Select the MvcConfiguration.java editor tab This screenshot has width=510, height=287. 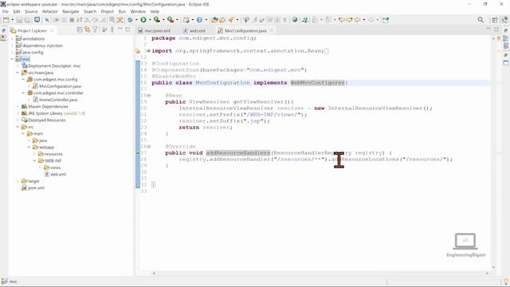pos(242,30)
